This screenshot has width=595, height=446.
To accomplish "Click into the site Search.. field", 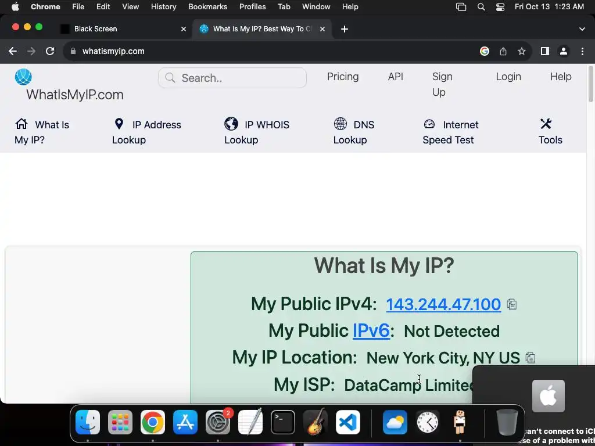I will tap(232, 78).
